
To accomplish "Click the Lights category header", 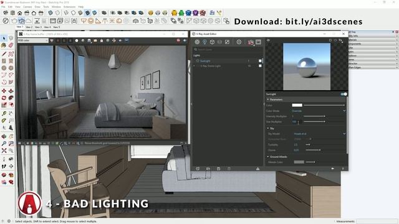I will click(x=196, y=55).
